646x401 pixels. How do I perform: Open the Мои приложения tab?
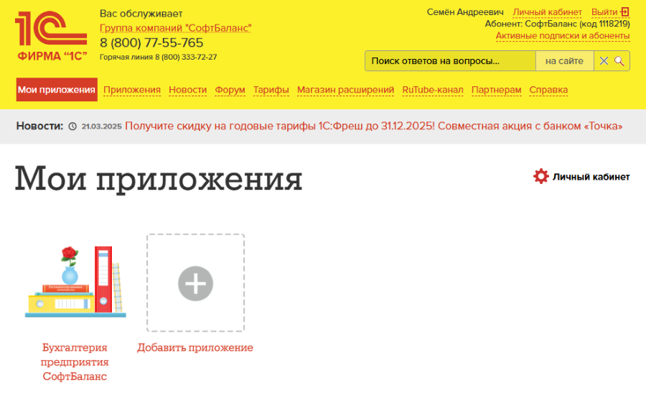(57, 90)
